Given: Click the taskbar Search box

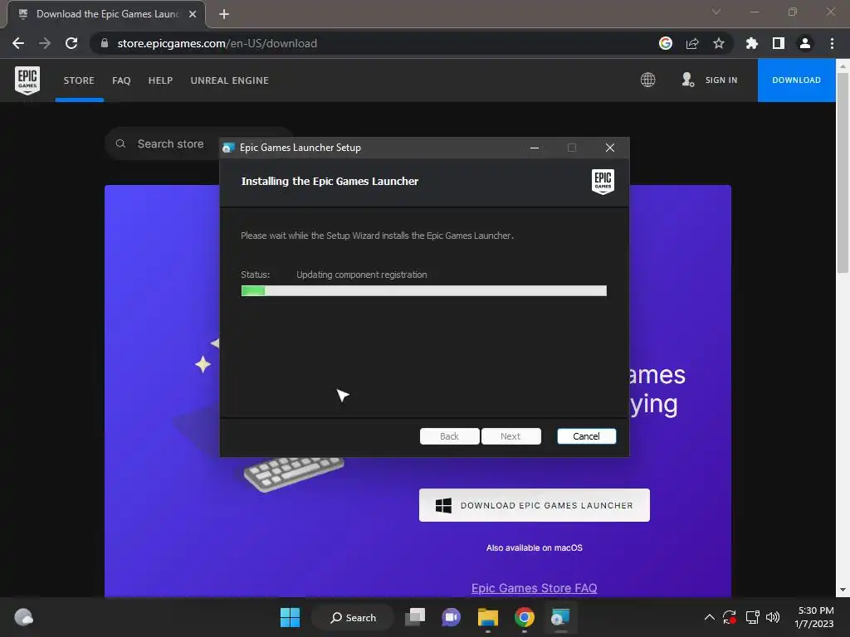Looking at the screenshot, I should click(353, 617).
